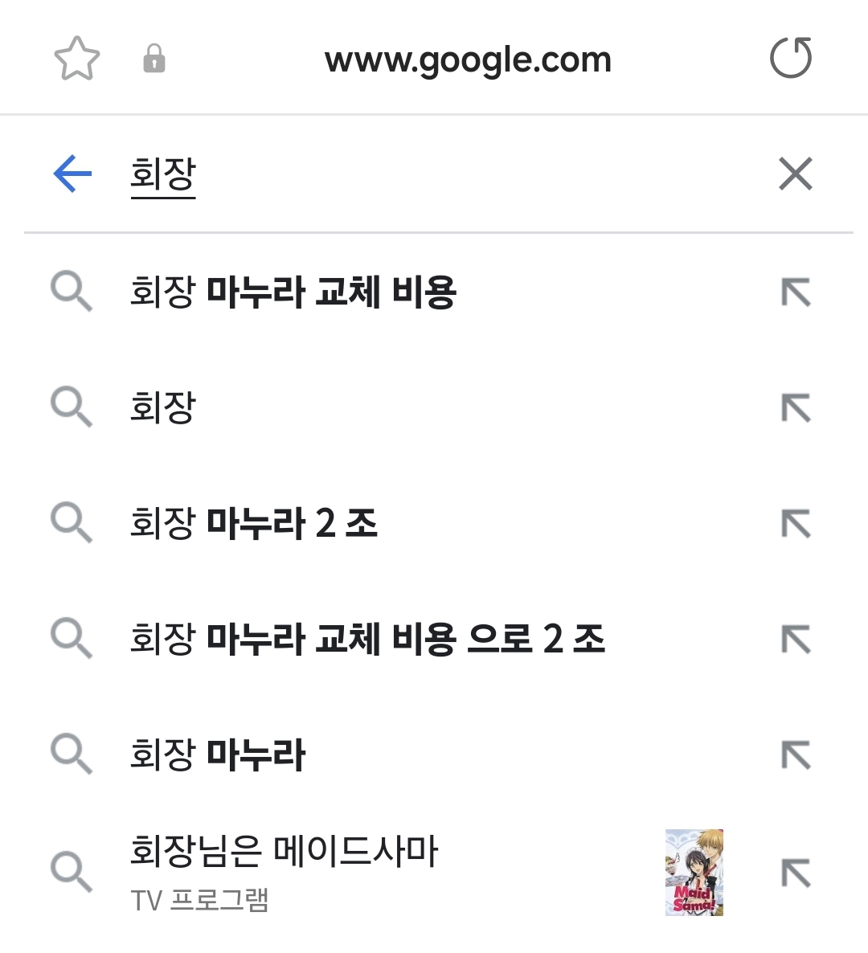This screenshot has width=868, height=953.
Task: Select the 회장 마누라 suggestion
Action: coord(218,755)
